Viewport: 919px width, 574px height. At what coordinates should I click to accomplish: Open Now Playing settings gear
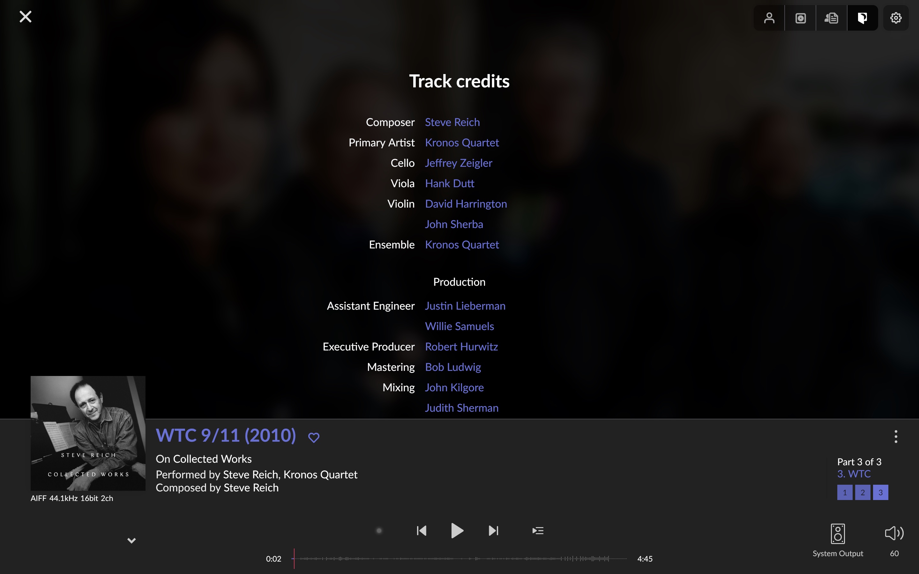pyautogui.click(x=896, y=18)
